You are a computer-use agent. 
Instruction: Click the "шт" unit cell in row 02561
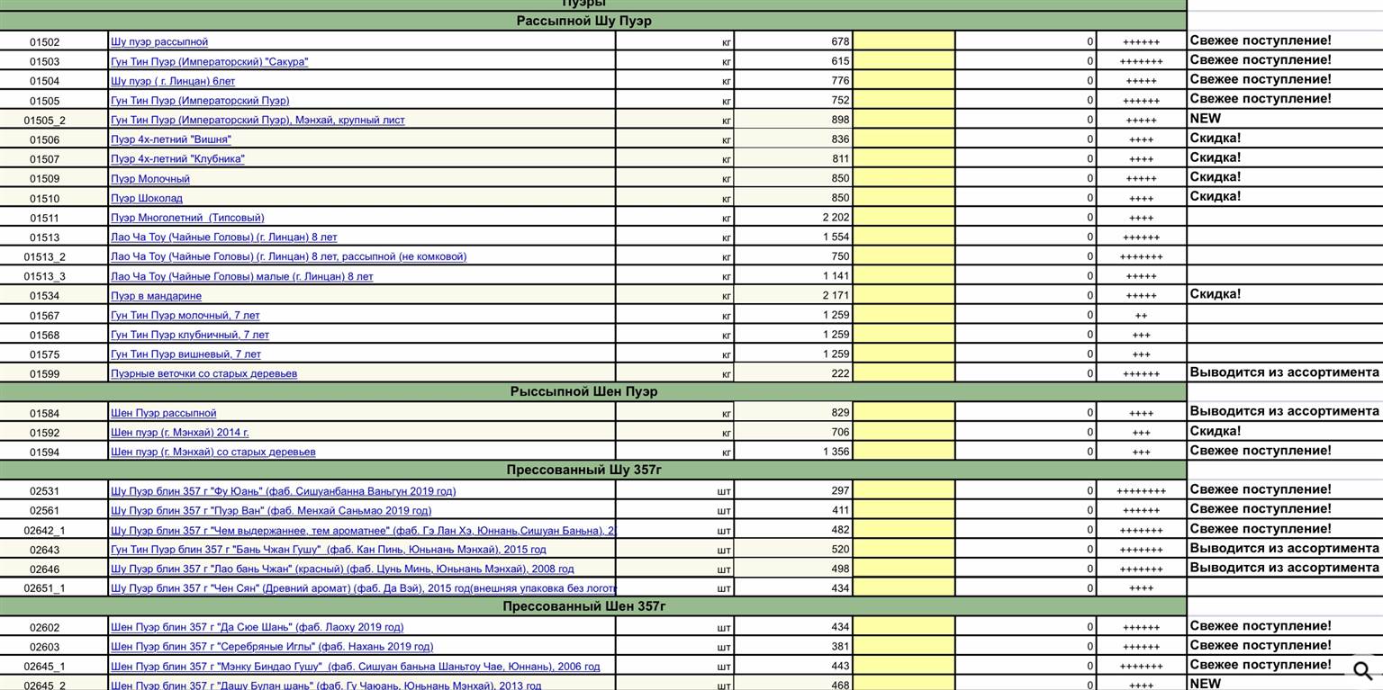click(x=675, y=510)
